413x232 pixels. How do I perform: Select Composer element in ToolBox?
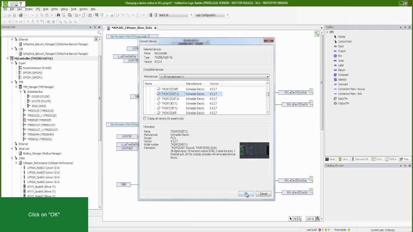343,75
